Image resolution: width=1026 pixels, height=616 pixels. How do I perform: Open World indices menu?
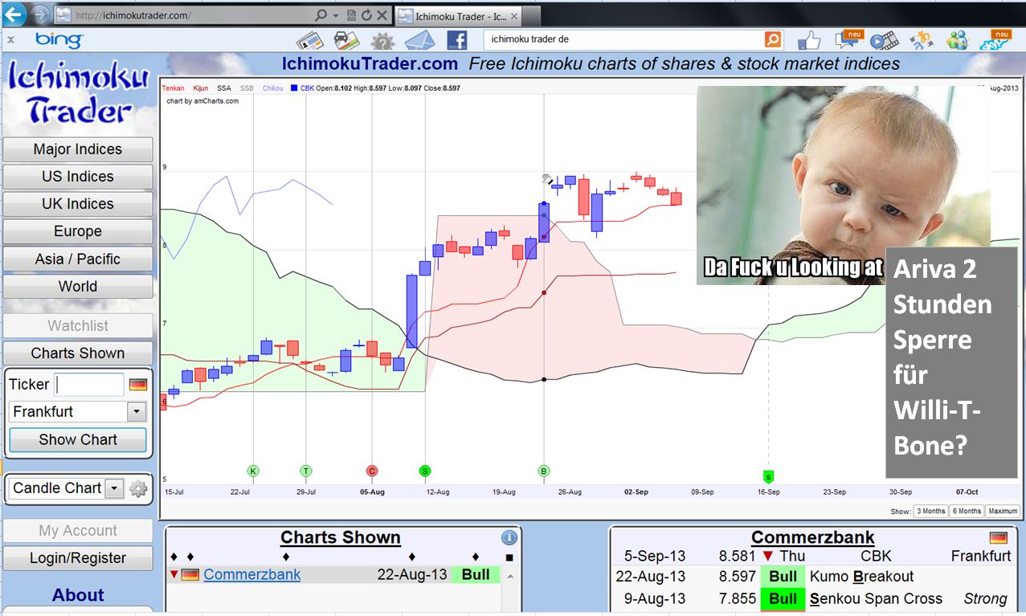tap(78, 287)
